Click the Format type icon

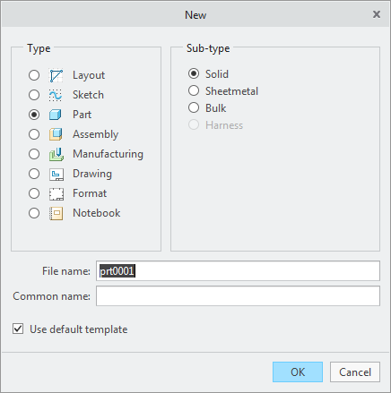tap(56, 193)
